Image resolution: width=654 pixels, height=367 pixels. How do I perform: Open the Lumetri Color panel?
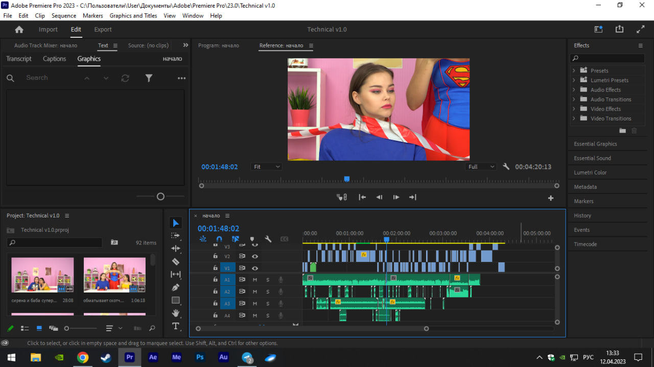(590, 173)
